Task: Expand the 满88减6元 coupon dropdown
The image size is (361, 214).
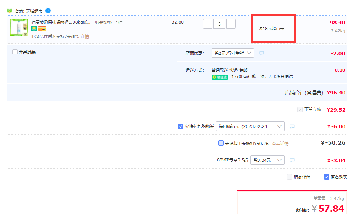Action: tap(250, 126)
